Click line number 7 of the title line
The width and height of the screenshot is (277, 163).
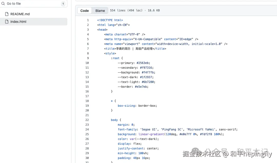pyautogui.click(x=88, y=49)
